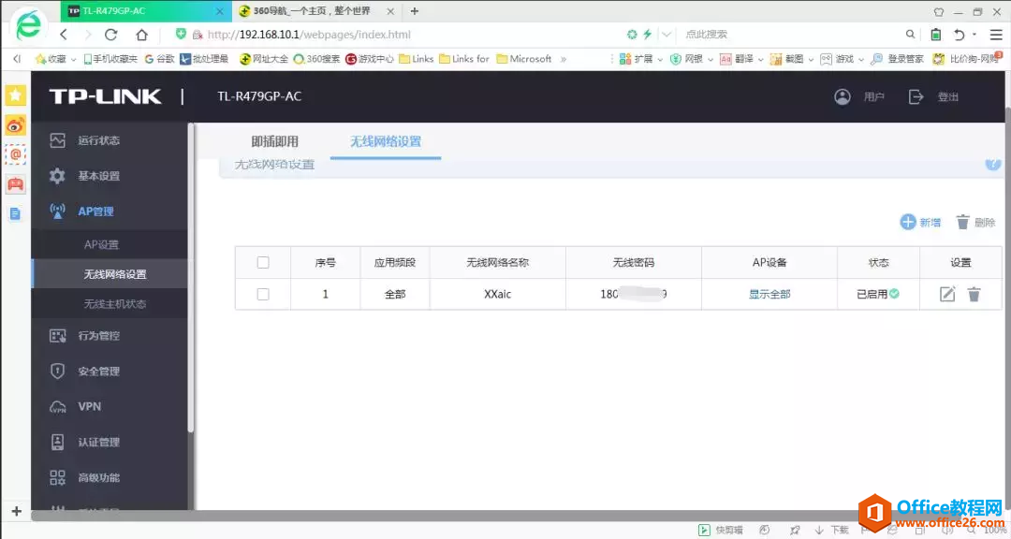The width and height of the screenshot is (1011, 539).
Task: Click the blue help question mark icon
Action: tap(993, 164)
